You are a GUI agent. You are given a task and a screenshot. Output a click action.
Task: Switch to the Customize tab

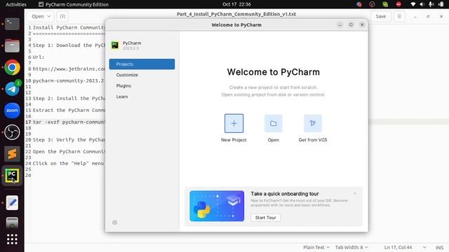pyautogui.click(x=127, y=75)
